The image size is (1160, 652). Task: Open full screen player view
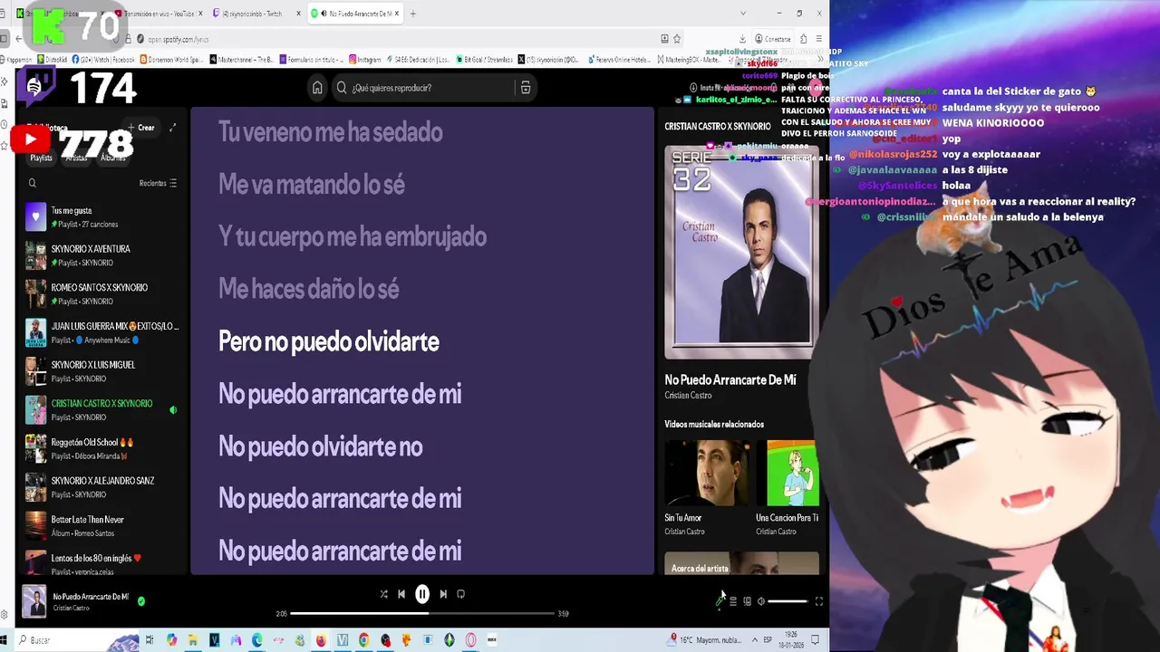click(818, 601)
